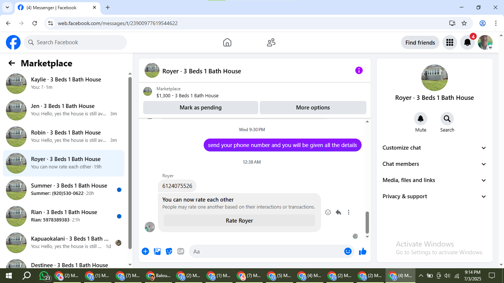The height and width of the screenshot is (283, 504).
Task: Open the Robin conversation
Action: (x=63, y=137)
